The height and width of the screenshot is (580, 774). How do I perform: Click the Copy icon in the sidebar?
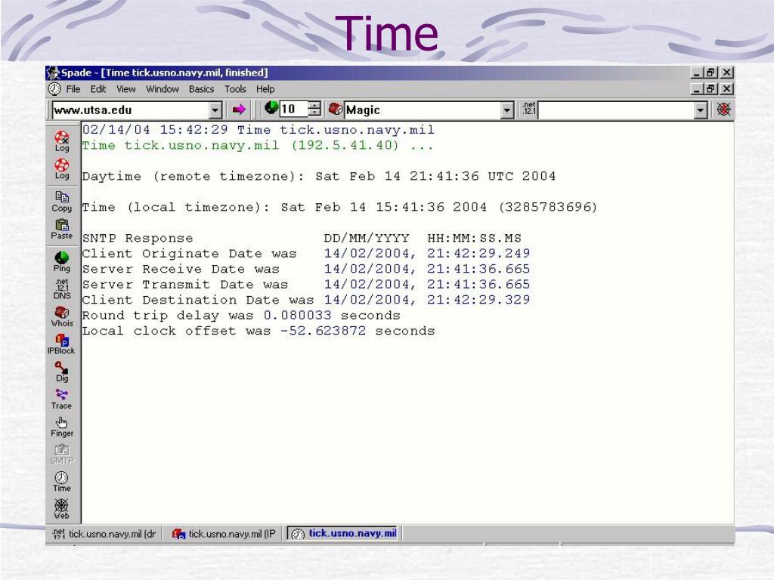pos(62,202)
